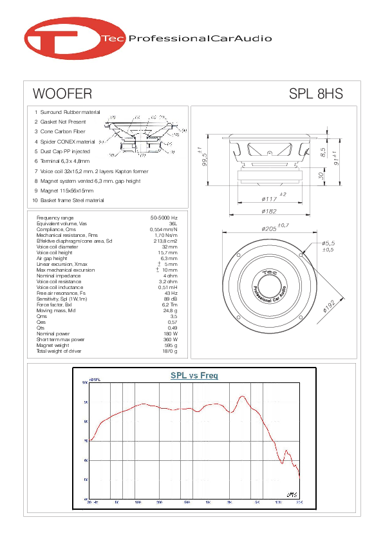This screenshot has width=383, height=542.
Task: Click the '0,554 mm/N' value
Action: (163, 230)
